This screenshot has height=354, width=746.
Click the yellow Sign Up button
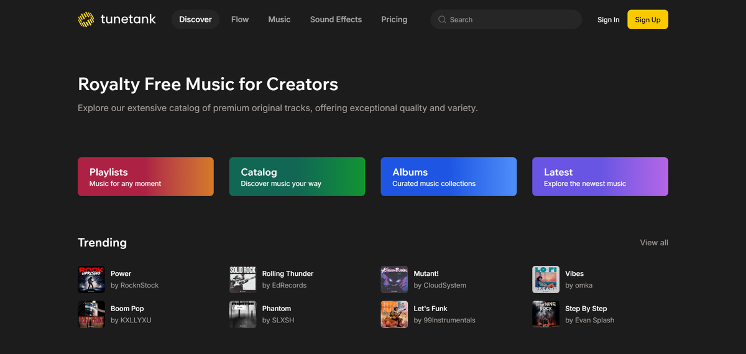(x=648, y=20)
